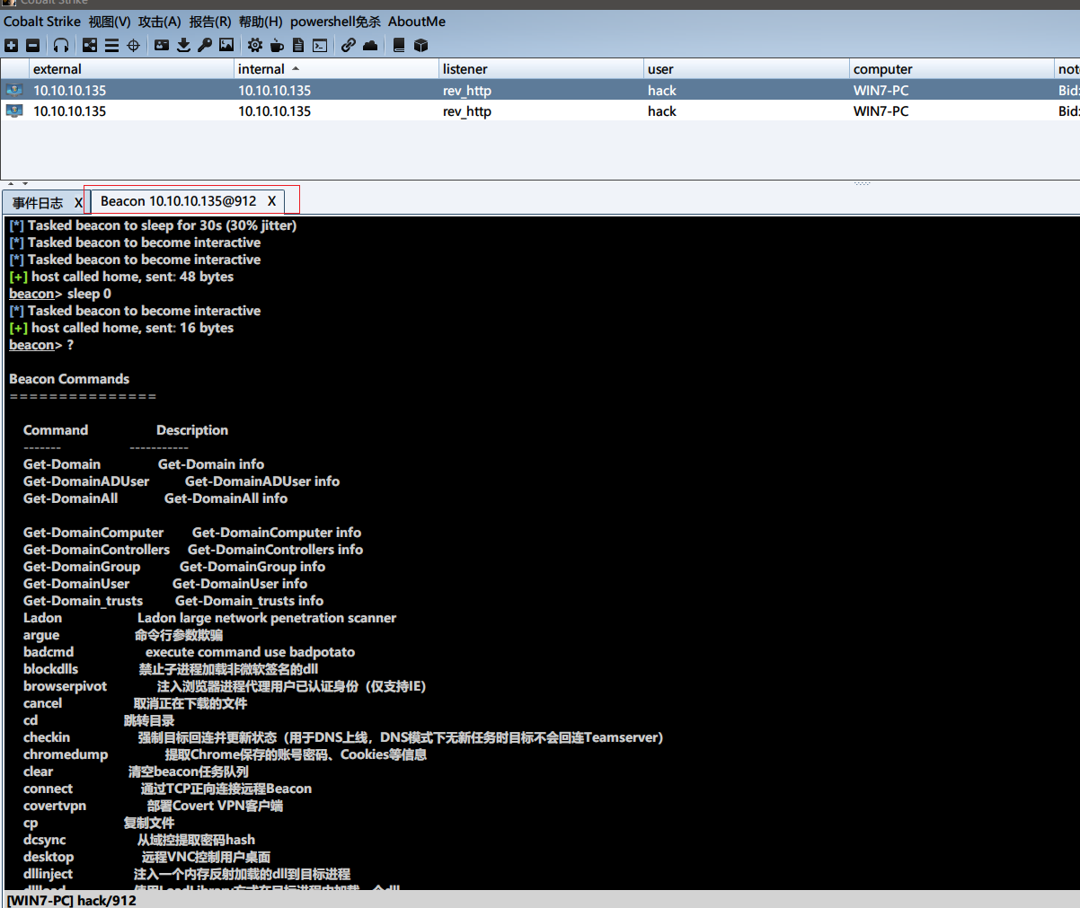
Task: Click the cloud icon to manage web server
Action: tap(370, 45)
